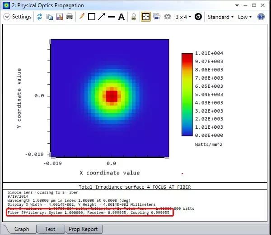Screen dimensions: 271x235
Task: Switch to the Text tab
Action: point(50,229)
